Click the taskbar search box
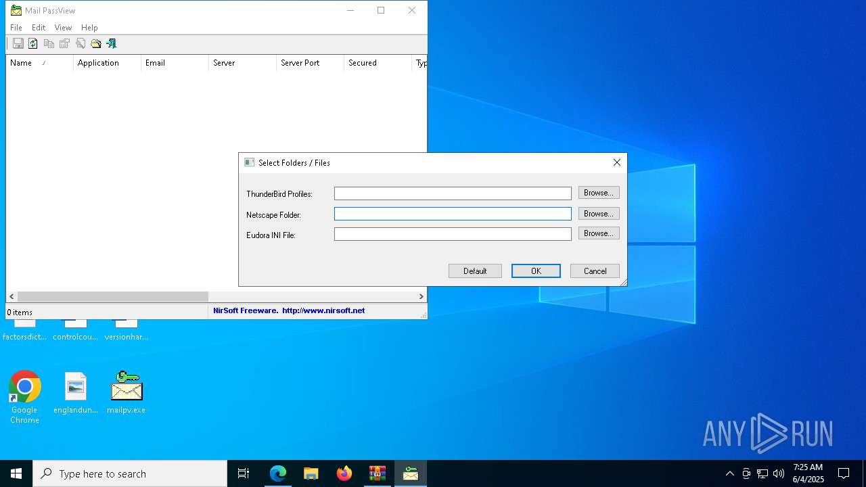This screenshot has height=487, width=866. 130,473
